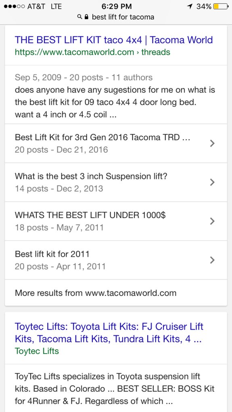Tap the battery icon in status bar
This screenshot has width=232, height=412.
pyautogui.click(x=220, y=6)
